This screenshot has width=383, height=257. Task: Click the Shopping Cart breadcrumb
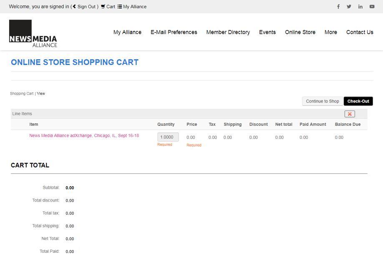click(22, 94)
